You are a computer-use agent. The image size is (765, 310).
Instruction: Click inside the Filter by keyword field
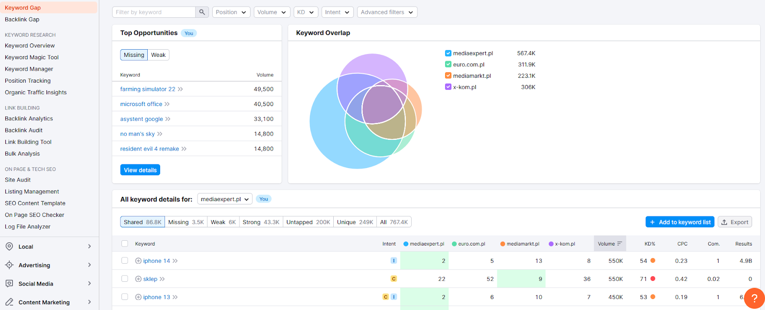tap(154, 12)
